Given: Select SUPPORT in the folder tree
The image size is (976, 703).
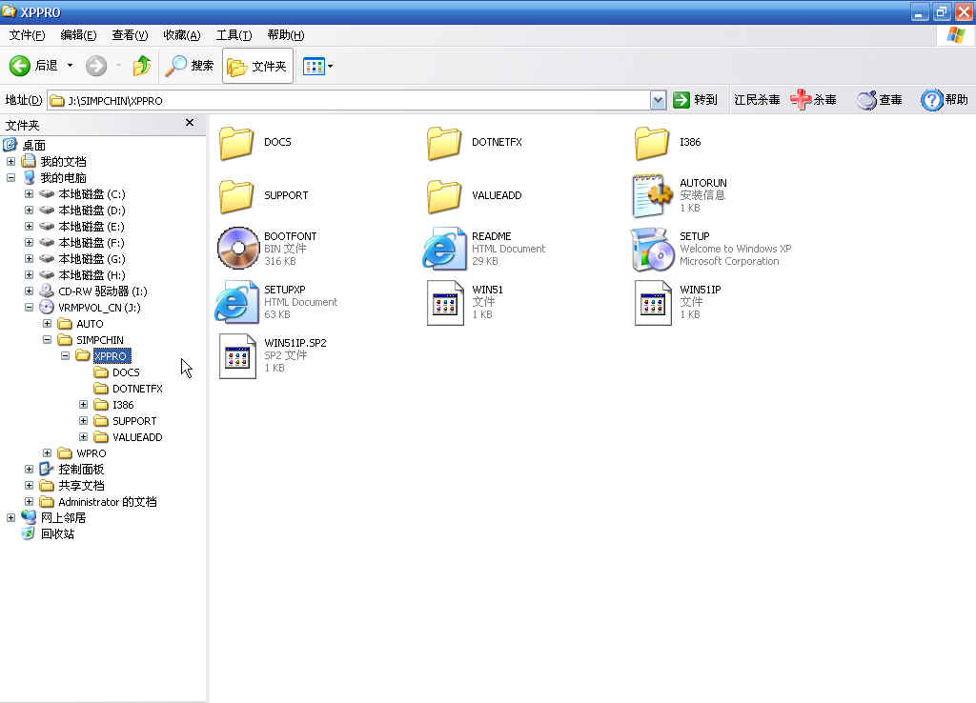Looking at the screenshot, I should tap(133, 420).
